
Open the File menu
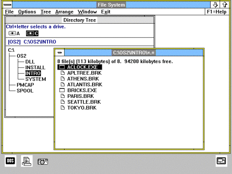tap(9, 12)
